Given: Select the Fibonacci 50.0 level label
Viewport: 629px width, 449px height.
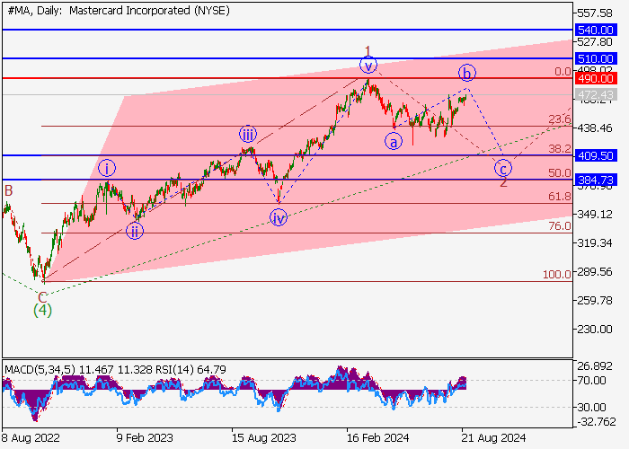Looking at the screenshot, I should (560, 172).
